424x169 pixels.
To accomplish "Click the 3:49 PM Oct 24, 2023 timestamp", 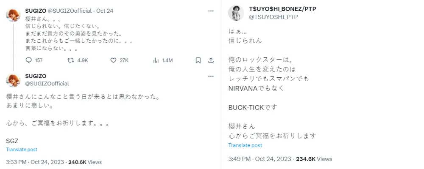I will (x=260, y=159).
